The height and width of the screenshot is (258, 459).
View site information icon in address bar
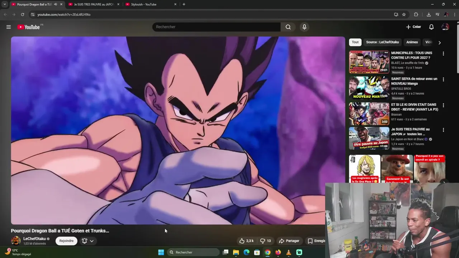coord(33,14)
